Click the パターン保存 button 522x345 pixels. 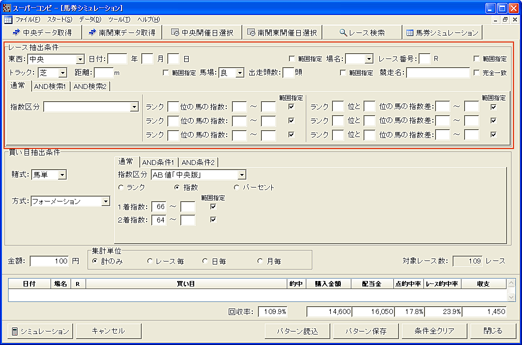coord(366,331)
